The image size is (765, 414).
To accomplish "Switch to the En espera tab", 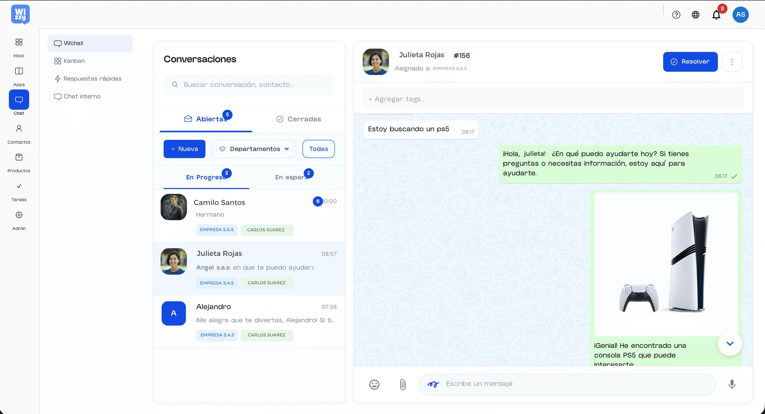I will (292, 177).
